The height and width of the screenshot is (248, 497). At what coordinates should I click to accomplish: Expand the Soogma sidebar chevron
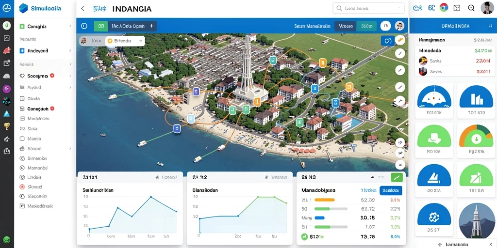(70, 76)
